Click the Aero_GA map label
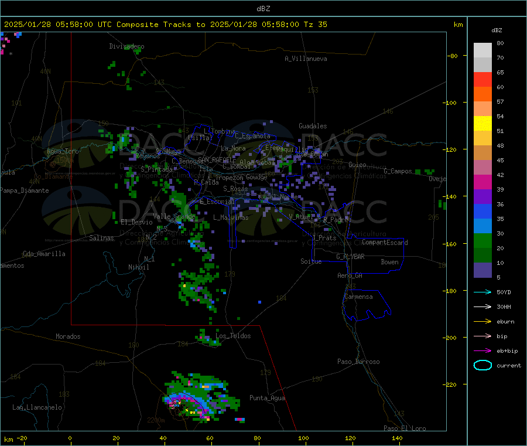Screen dimensions: 527x446 point(350,275)
